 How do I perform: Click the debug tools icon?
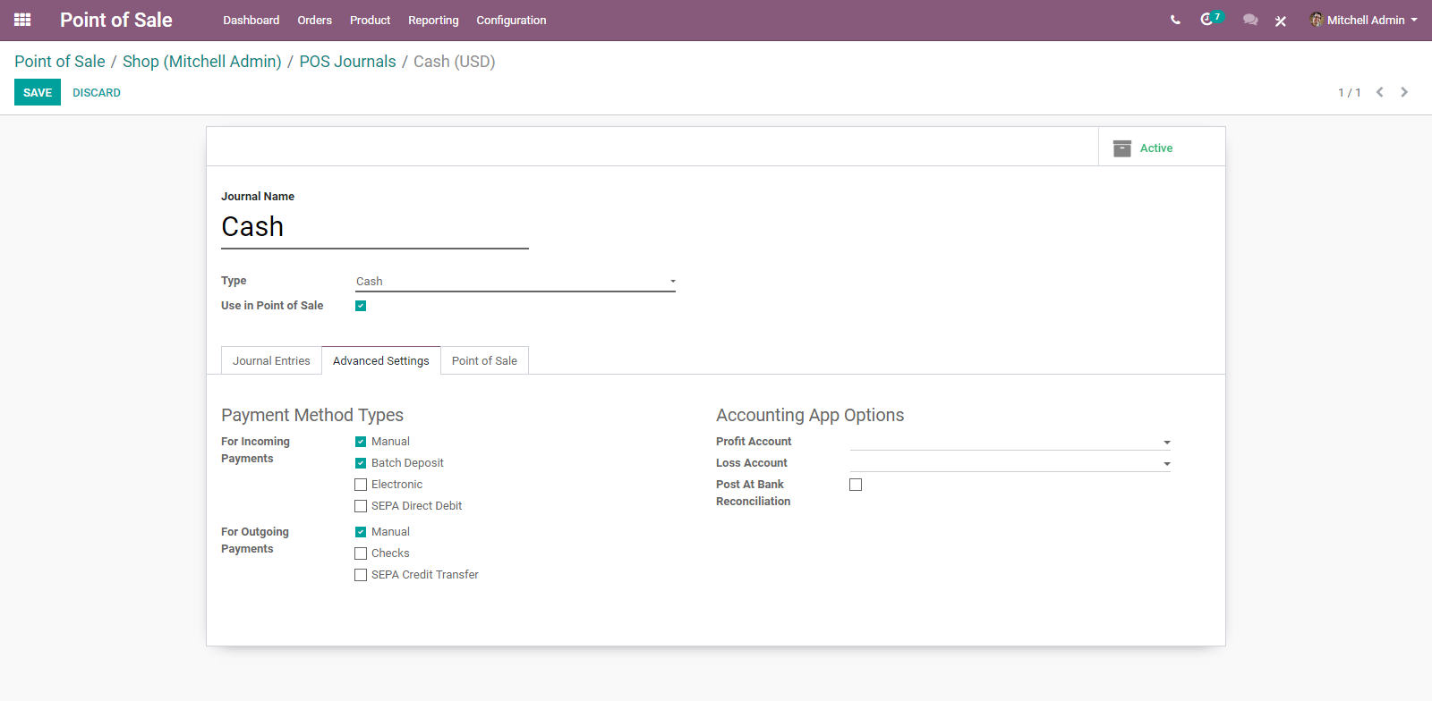pyautogui.click(x=1281, y=21)
